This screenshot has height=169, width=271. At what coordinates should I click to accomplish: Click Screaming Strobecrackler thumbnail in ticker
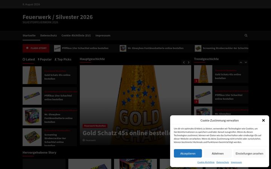coord(198,48)
